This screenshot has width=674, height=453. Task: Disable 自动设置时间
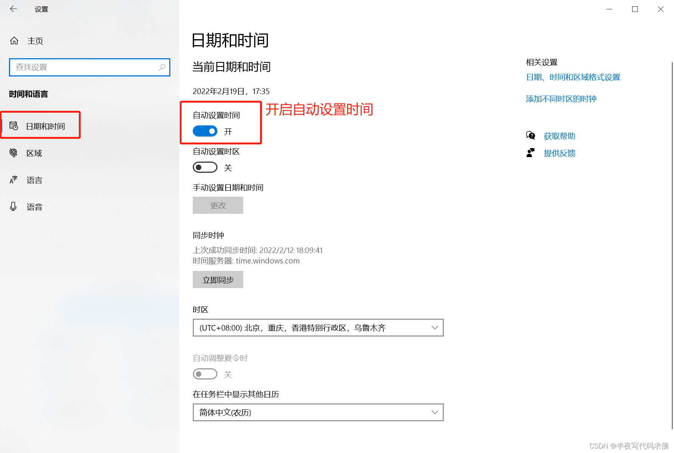click(x=205, y=131)
